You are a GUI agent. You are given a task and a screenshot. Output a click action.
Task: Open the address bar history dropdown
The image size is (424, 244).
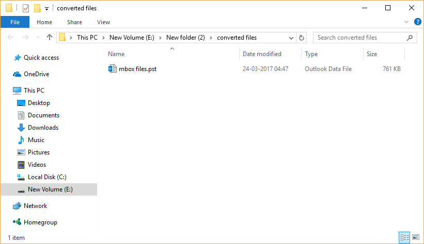tap(291, 38)
